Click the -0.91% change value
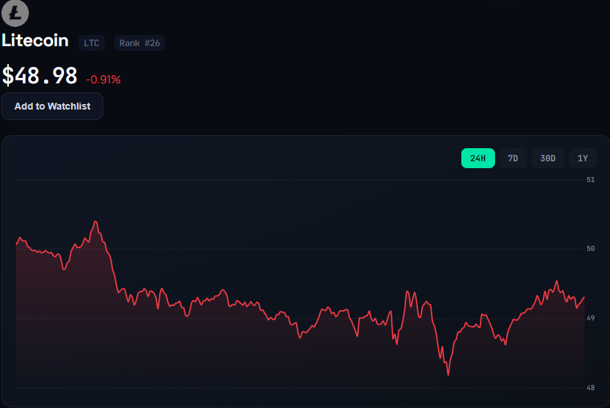The width and height of the screenshot is (610, 408). coord(103,79)
